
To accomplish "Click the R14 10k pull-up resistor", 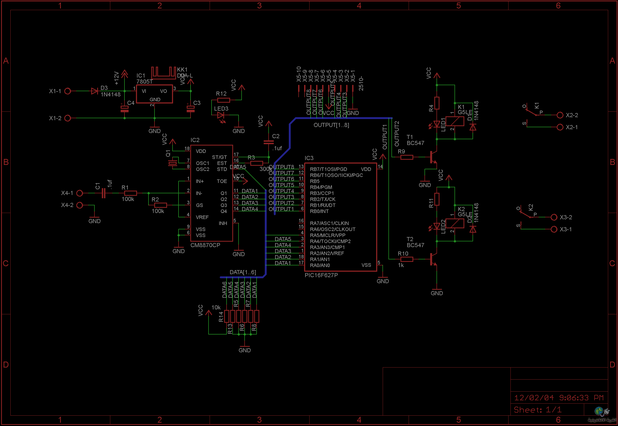I will (x=227, y=316).
